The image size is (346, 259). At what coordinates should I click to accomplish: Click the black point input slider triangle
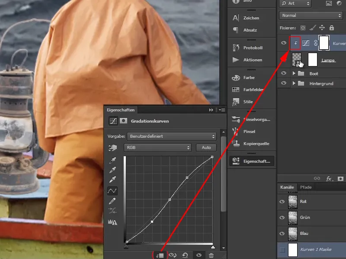pyautogui.click(x=126, y=247)
